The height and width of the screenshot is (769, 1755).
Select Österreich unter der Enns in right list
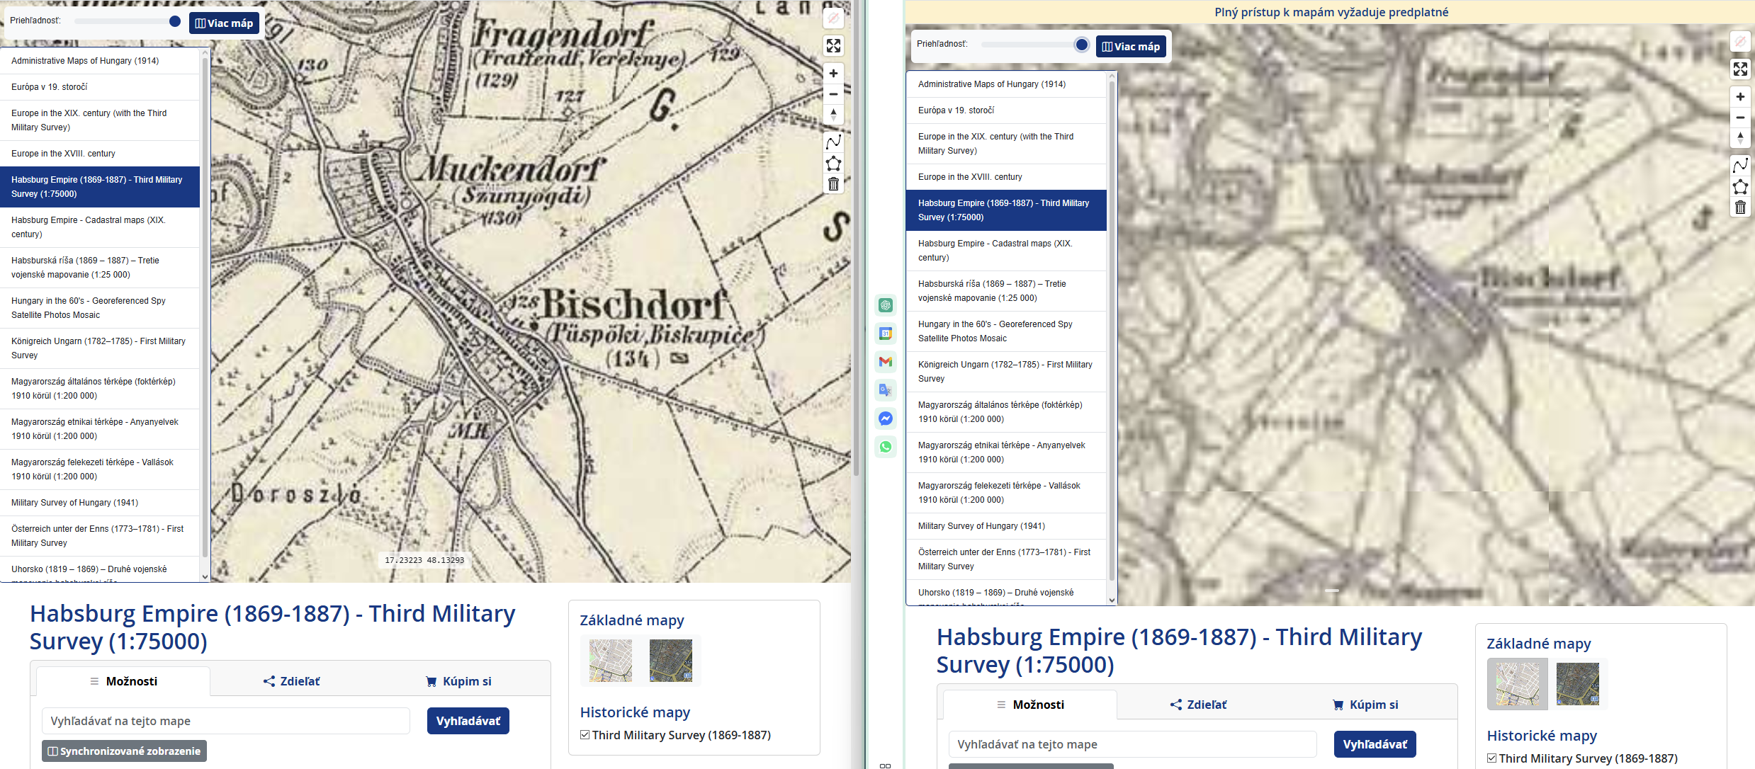tap(1006, 559)
